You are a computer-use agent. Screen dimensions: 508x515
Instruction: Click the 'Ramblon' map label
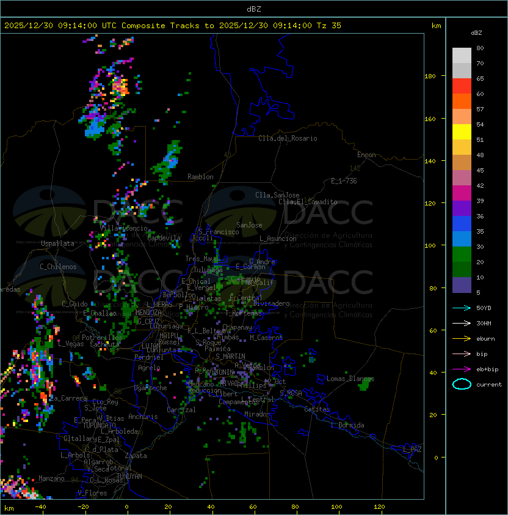coord(200,177)
